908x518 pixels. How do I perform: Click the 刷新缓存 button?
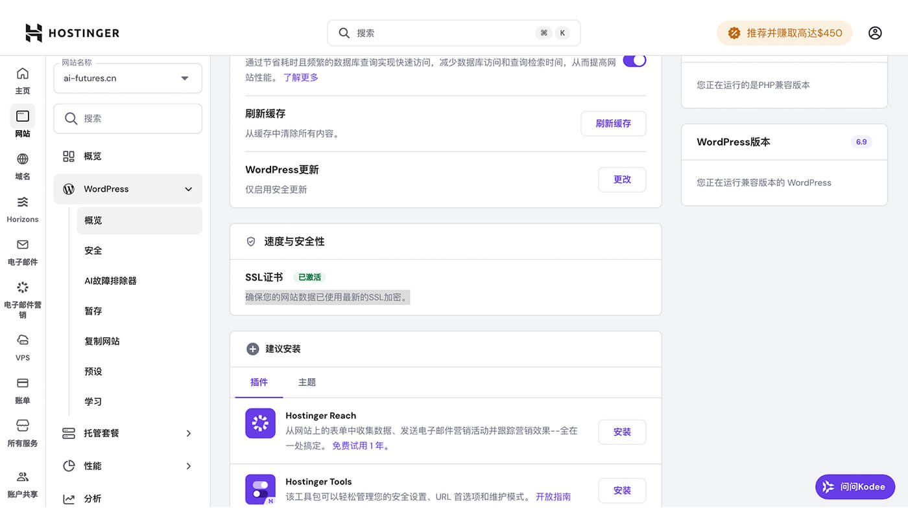tap(612, 123)
